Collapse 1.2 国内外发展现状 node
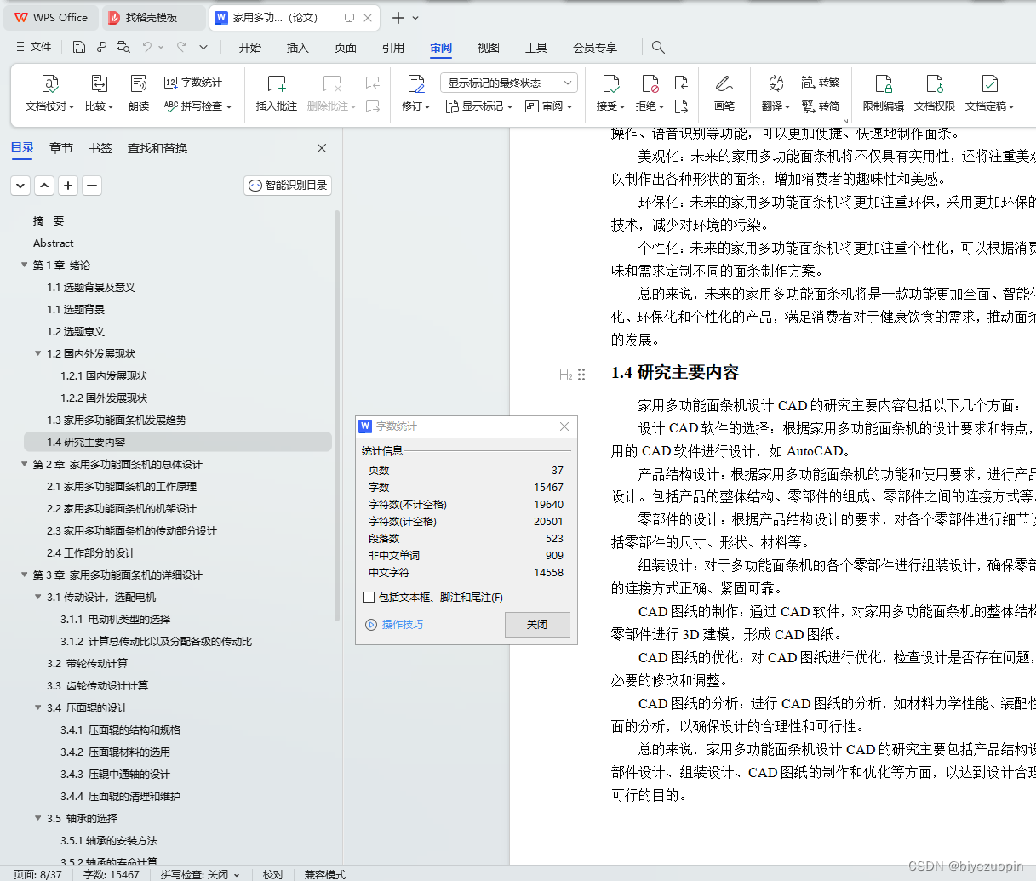Viewport: 1036px width, 881px height. click(38, 354)
